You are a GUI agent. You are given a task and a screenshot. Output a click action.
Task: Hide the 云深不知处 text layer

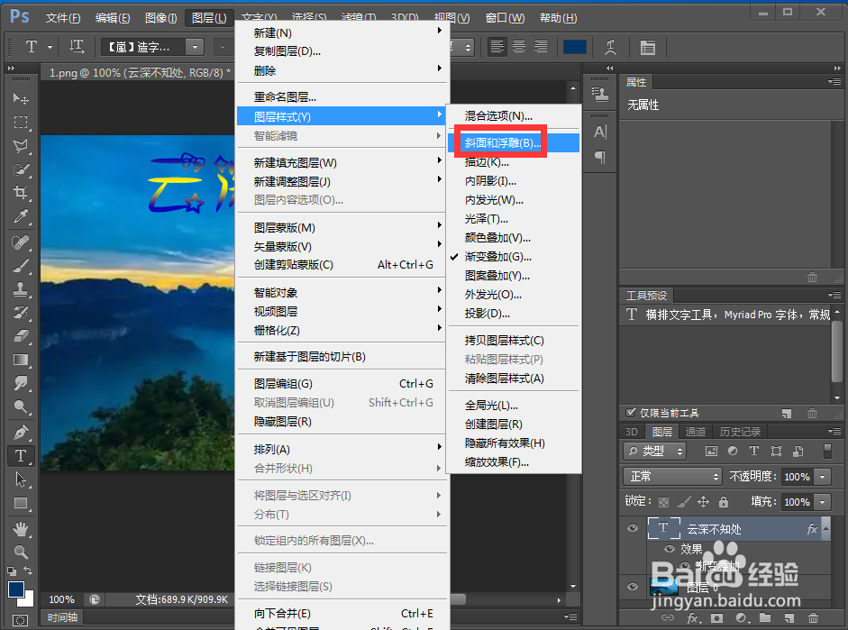pyautogui.click(x=633, y=528)
